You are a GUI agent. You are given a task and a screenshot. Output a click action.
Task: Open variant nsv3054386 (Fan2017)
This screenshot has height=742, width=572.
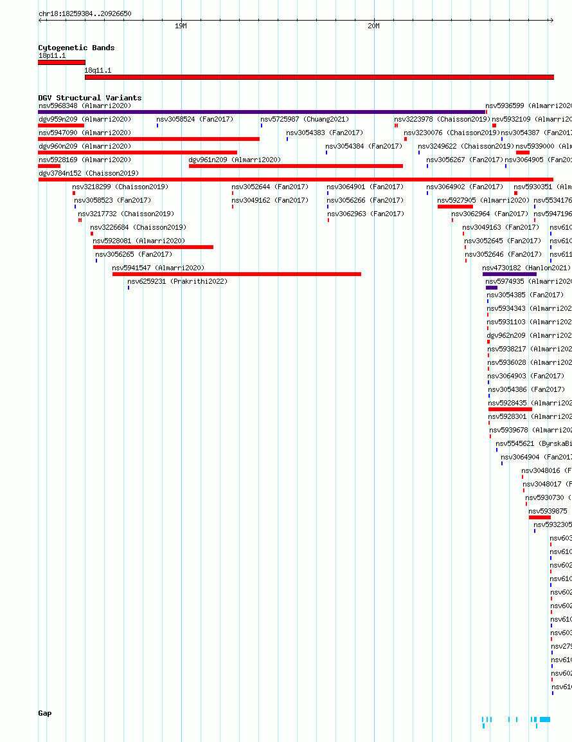point(526,389)
